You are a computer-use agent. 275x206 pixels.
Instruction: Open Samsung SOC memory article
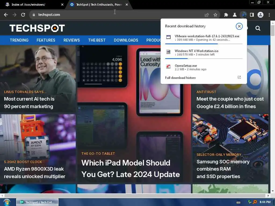click(223, 169)
